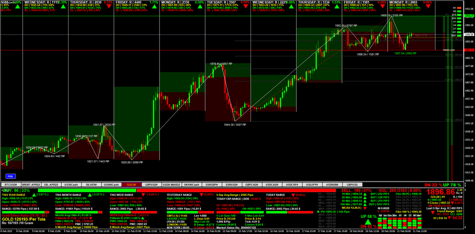This screenshot has width=475, height=234.
Task: Click the TODAY RANGE progress bar
Action: pyautogui.click(x=289, y=212)
